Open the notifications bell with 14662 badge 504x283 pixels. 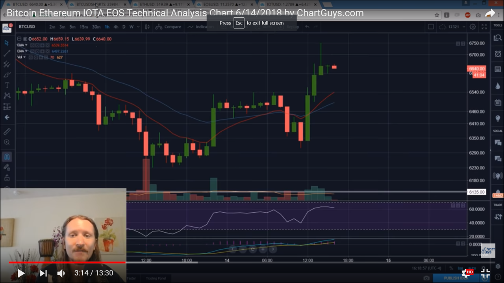coord(498,193)
